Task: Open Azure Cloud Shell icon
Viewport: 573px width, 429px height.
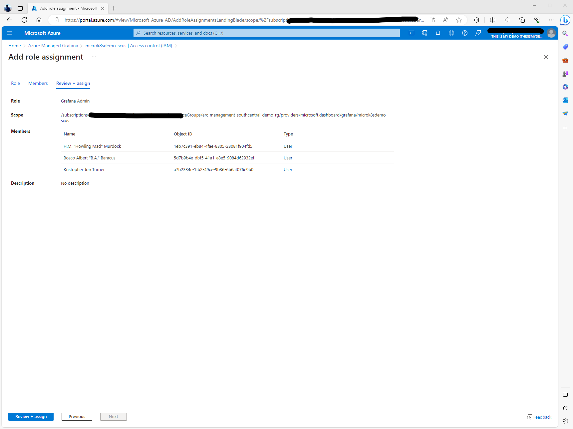Action: (x=412, y=33)
